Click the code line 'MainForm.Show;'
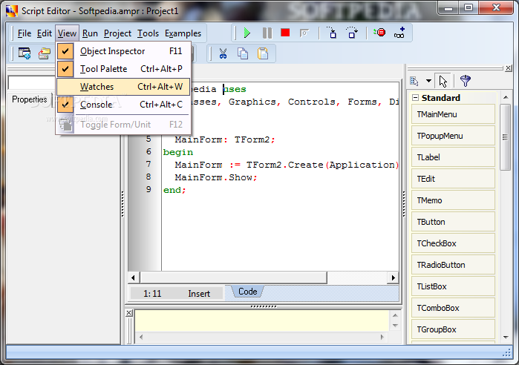519x365 pixels. [216, 177]
